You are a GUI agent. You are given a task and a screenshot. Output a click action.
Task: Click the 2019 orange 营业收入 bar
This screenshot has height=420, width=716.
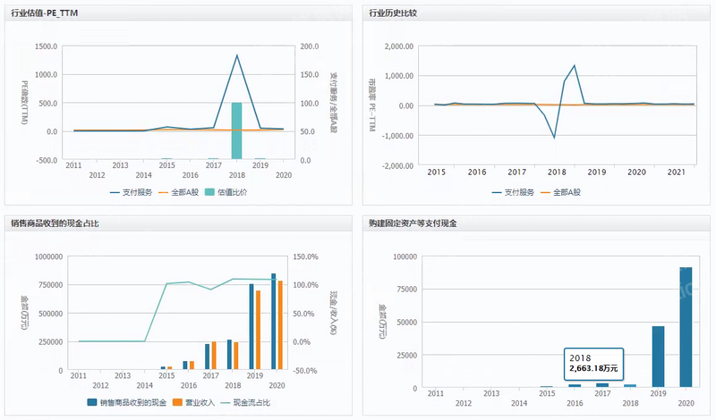point(259,330)
